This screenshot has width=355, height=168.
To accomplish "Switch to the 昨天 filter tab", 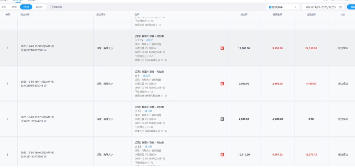I will coord(14,7).
